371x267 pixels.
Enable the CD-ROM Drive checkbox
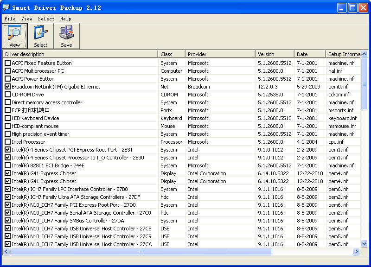click(7, 95)
